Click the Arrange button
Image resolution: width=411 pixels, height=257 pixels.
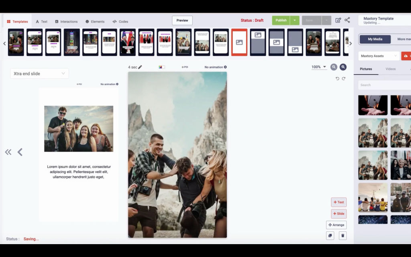[336, 225]
